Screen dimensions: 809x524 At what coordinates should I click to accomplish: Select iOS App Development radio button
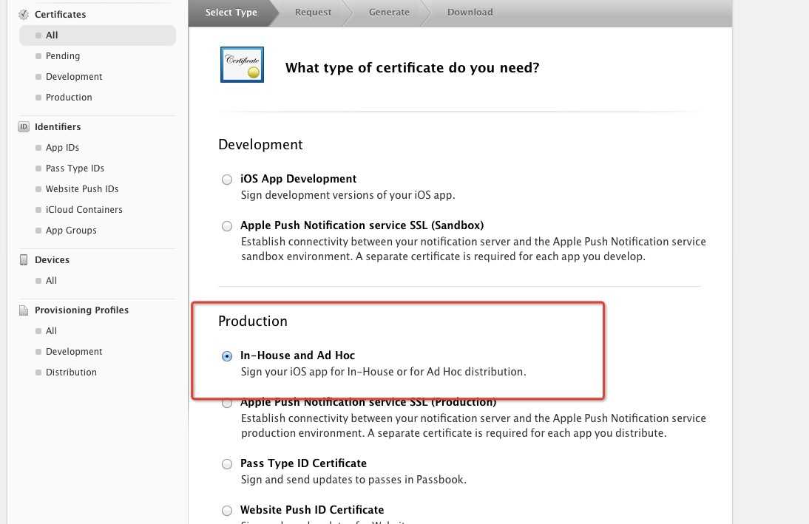227,180
